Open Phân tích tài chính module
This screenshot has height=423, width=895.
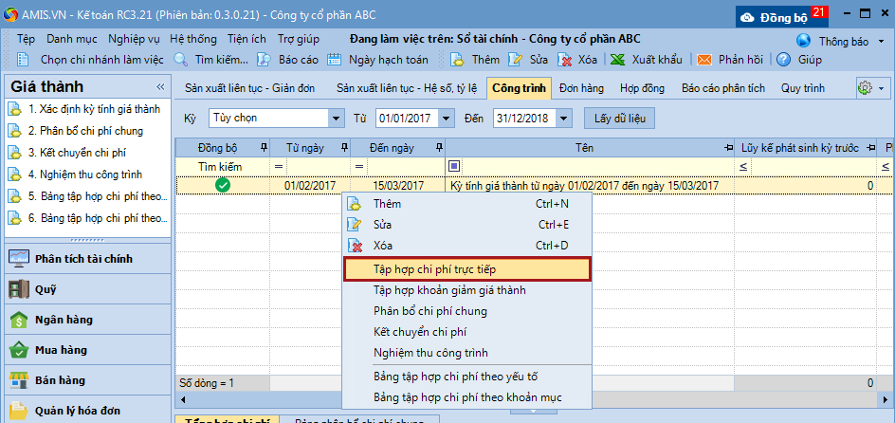coord(83,258)
